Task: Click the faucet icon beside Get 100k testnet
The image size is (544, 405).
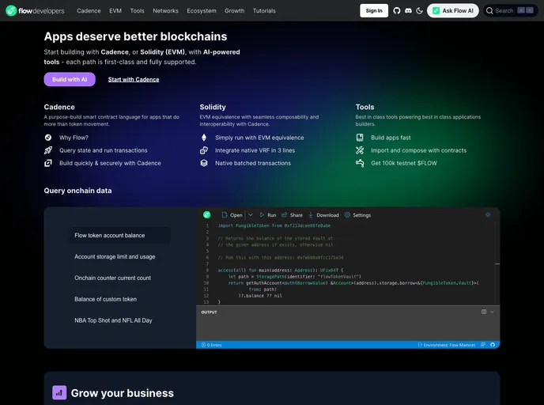Action: (360, 163)
